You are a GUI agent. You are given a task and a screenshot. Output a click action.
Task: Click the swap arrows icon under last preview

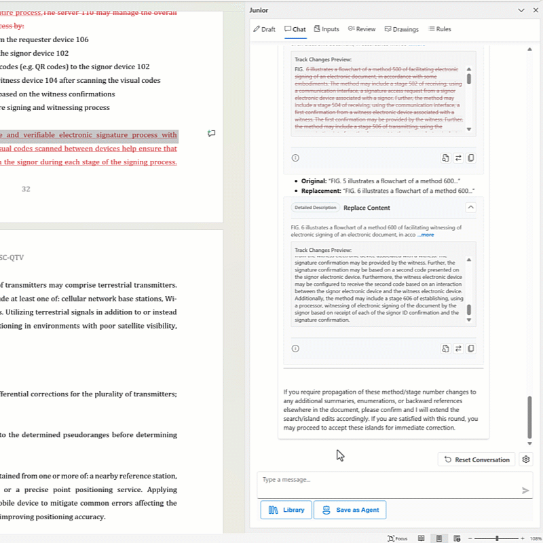(458, 348)
